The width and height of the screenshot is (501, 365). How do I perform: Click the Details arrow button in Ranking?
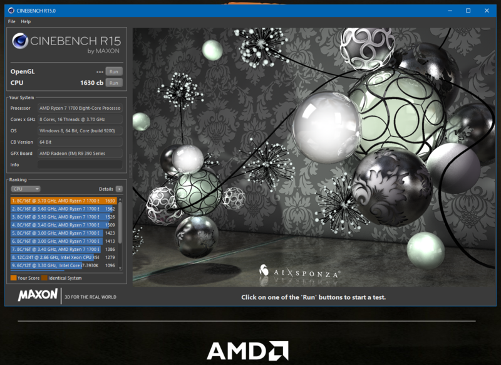tap(119, 189)
